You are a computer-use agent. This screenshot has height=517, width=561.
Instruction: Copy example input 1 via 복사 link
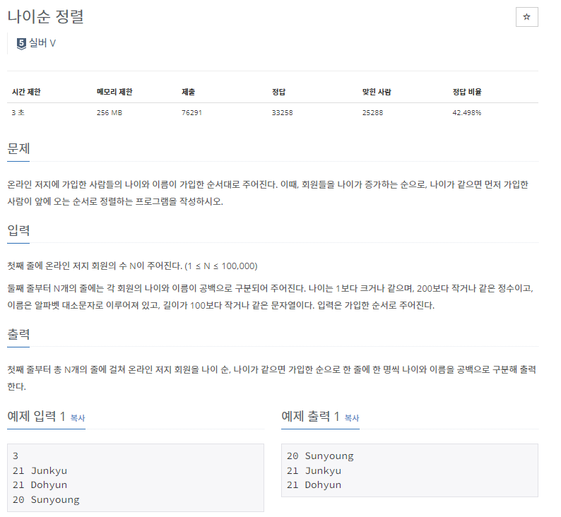[x=78, y=417]
